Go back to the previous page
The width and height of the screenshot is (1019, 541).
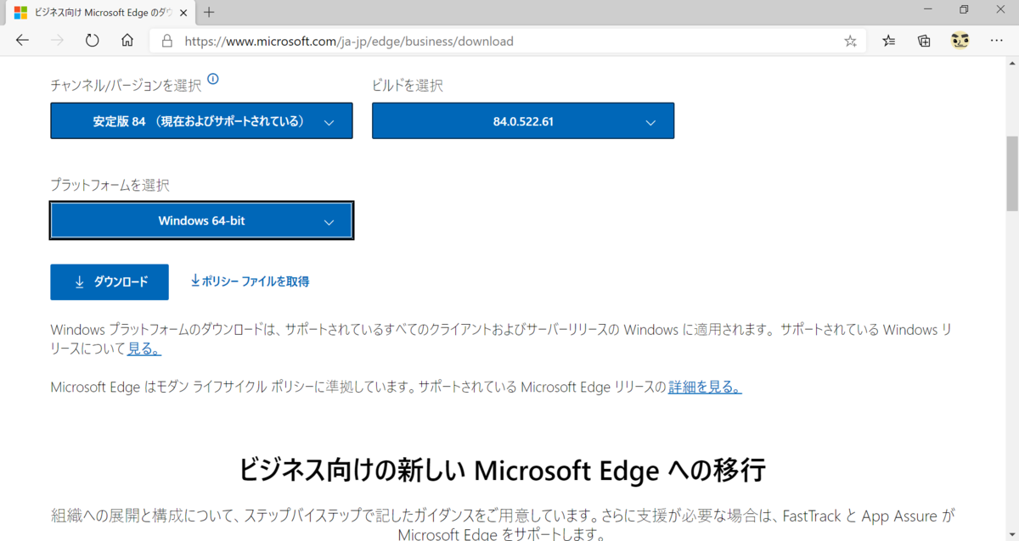(22, 41)
